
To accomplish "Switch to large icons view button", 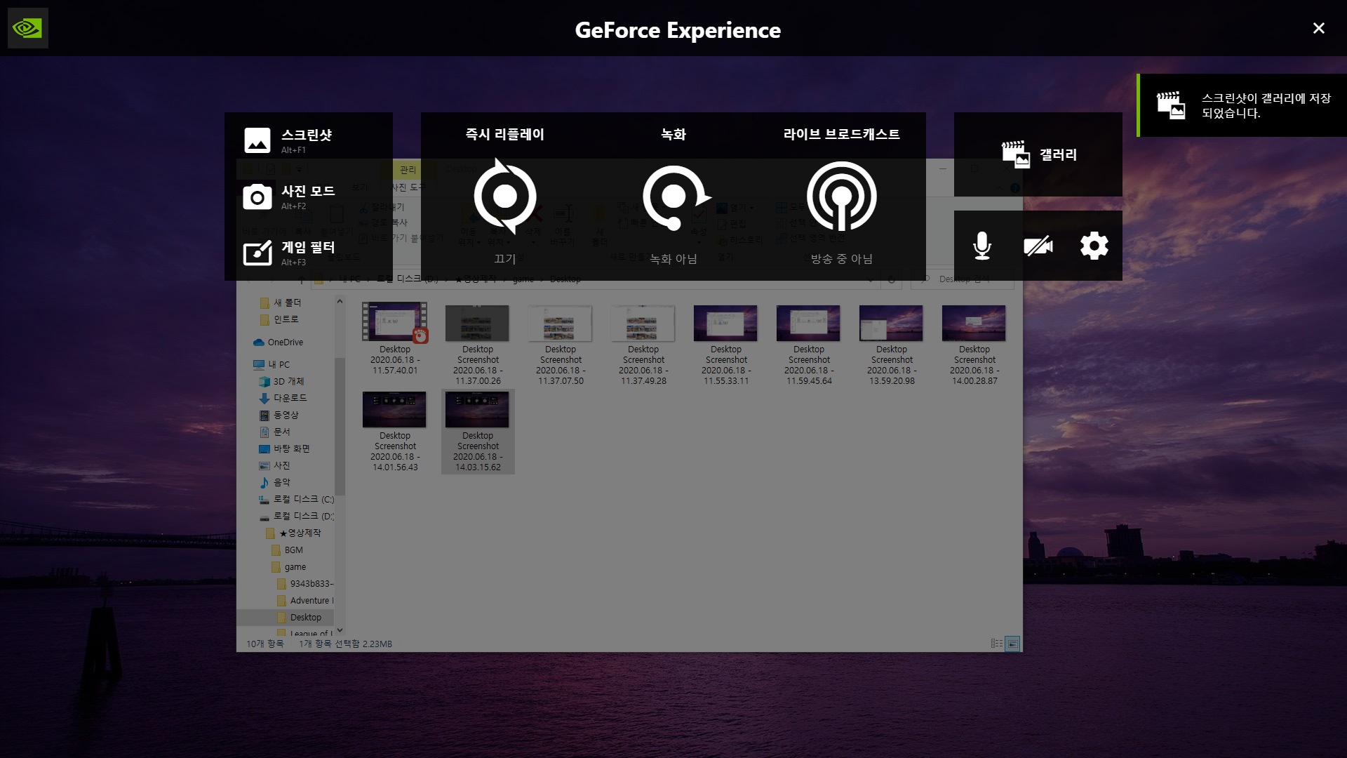I will 1012,644.
